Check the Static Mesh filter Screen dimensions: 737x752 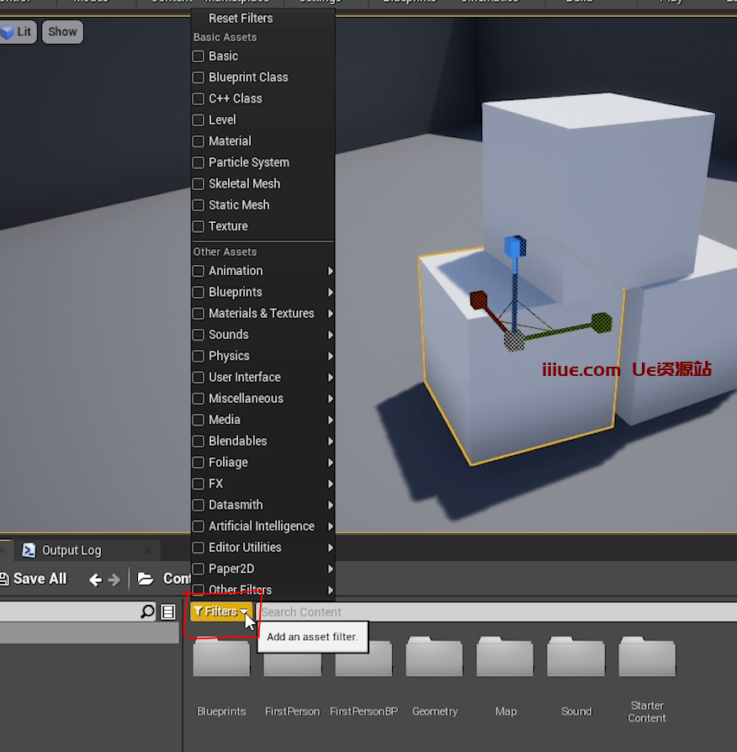[x=199, y=205]
